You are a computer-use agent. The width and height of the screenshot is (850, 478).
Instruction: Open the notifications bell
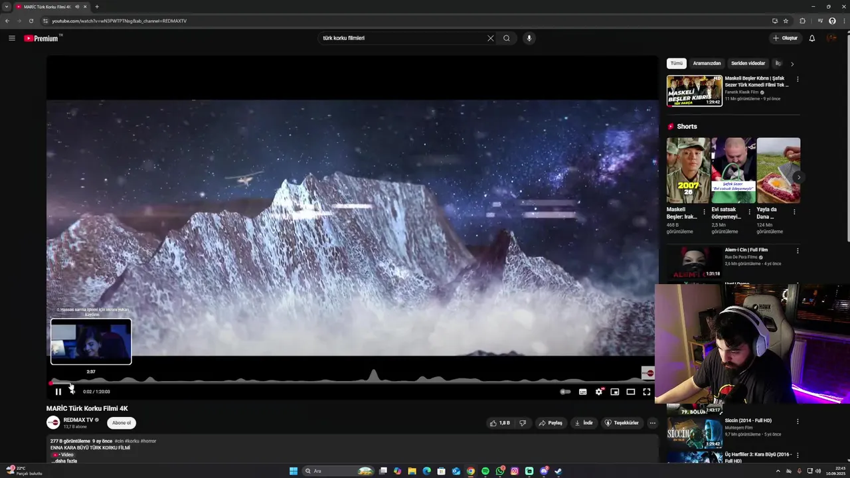pyautogui.click(x=811, y=38)
